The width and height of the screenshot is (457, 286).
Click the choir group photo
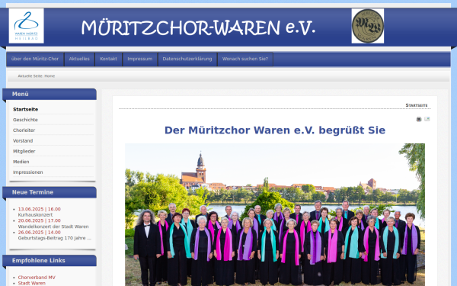click(x=275, y=214)
